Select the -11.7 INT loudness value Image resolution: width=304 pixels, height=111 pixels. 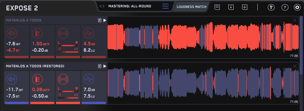14,90
